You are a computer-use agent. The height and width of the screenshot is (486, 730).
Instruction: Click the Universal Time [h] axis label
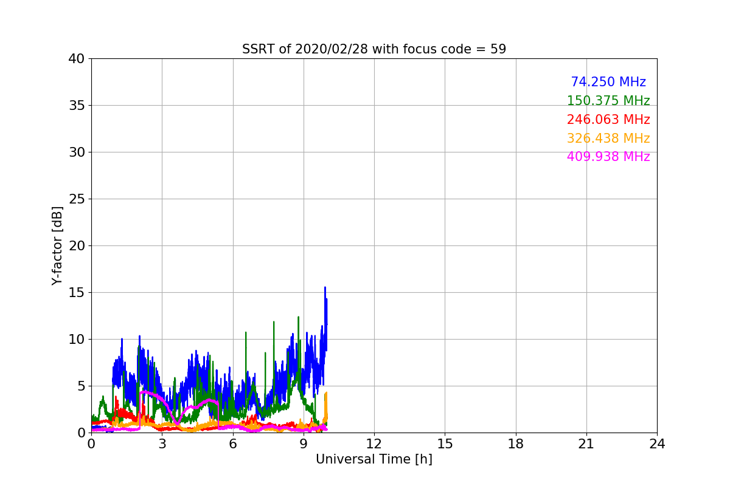pyautogui.click(x=374, y=460)
